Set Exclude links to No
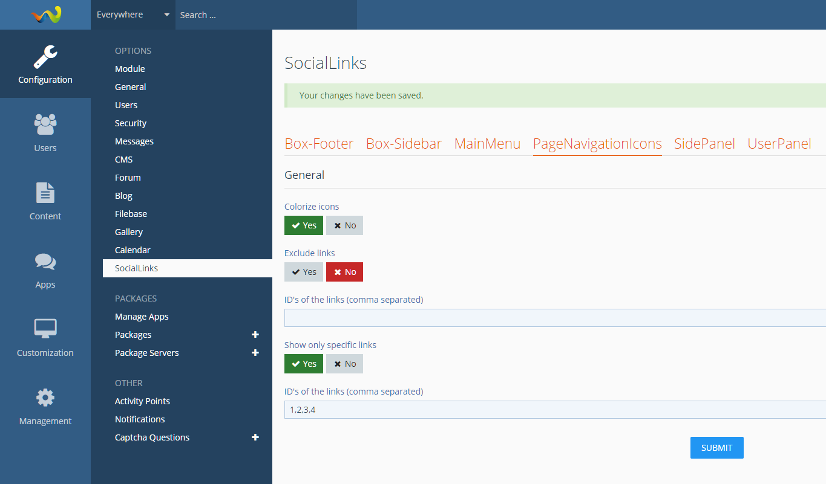This screenshot has height=484, width=826. coord(345,272)
